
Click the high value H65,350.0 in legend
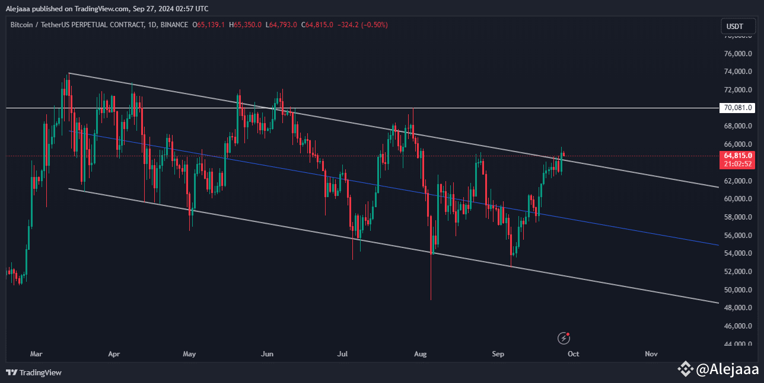(x=248, y=25)
